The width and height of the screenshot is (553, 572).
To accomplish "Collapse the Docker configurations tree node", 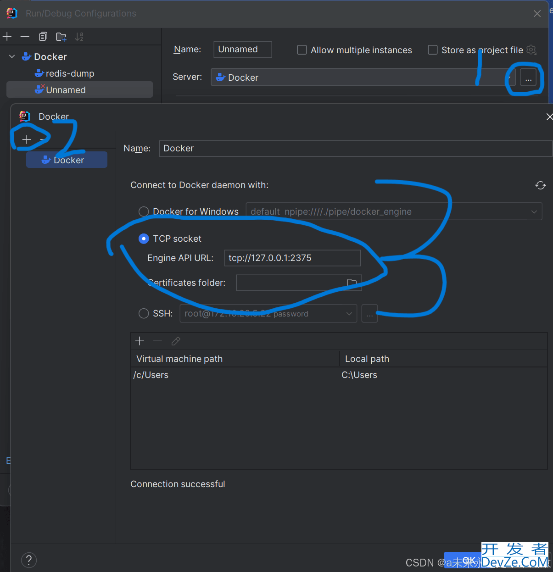I will pos(12,56).
